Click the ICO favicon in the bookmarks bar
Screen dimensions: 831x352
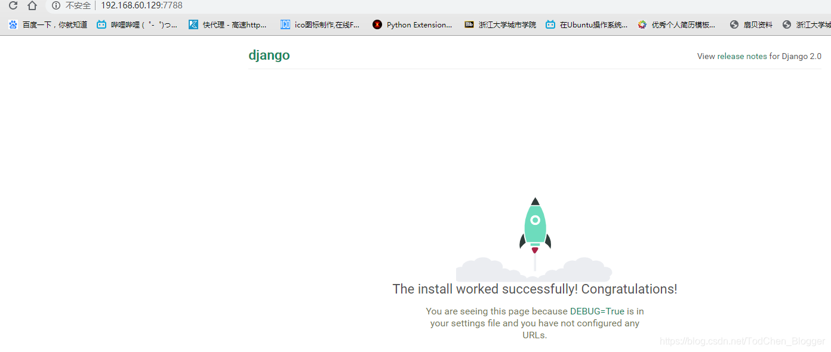(x=285, y=25)
